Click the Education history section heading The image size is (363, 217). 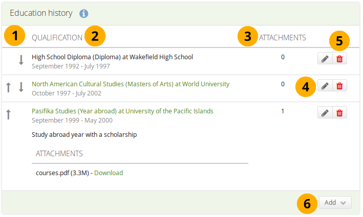(x=41, y=13)
